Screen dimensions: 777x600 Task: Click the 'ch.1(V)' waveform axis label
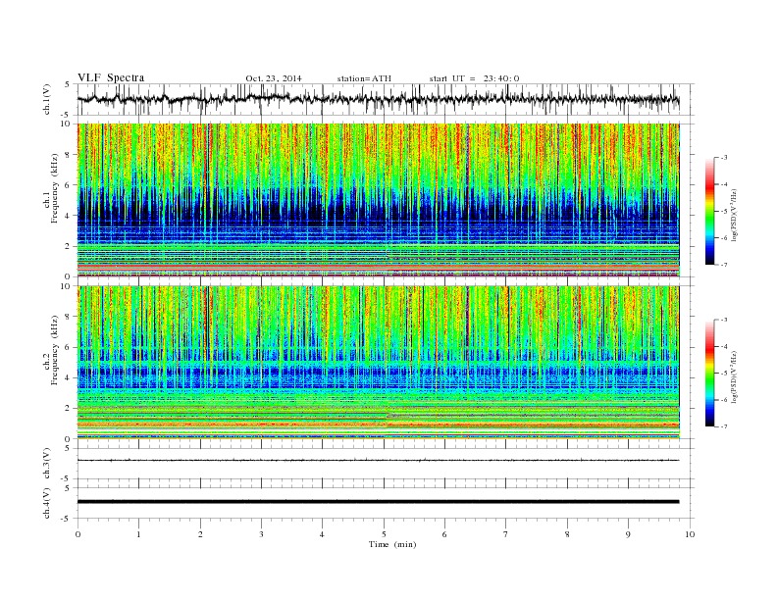tap(47, 99)
